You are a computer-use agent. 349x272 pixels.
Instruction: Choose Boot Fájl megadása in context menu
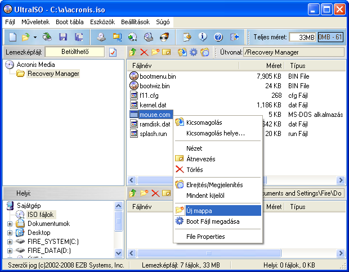coord(218,221)
